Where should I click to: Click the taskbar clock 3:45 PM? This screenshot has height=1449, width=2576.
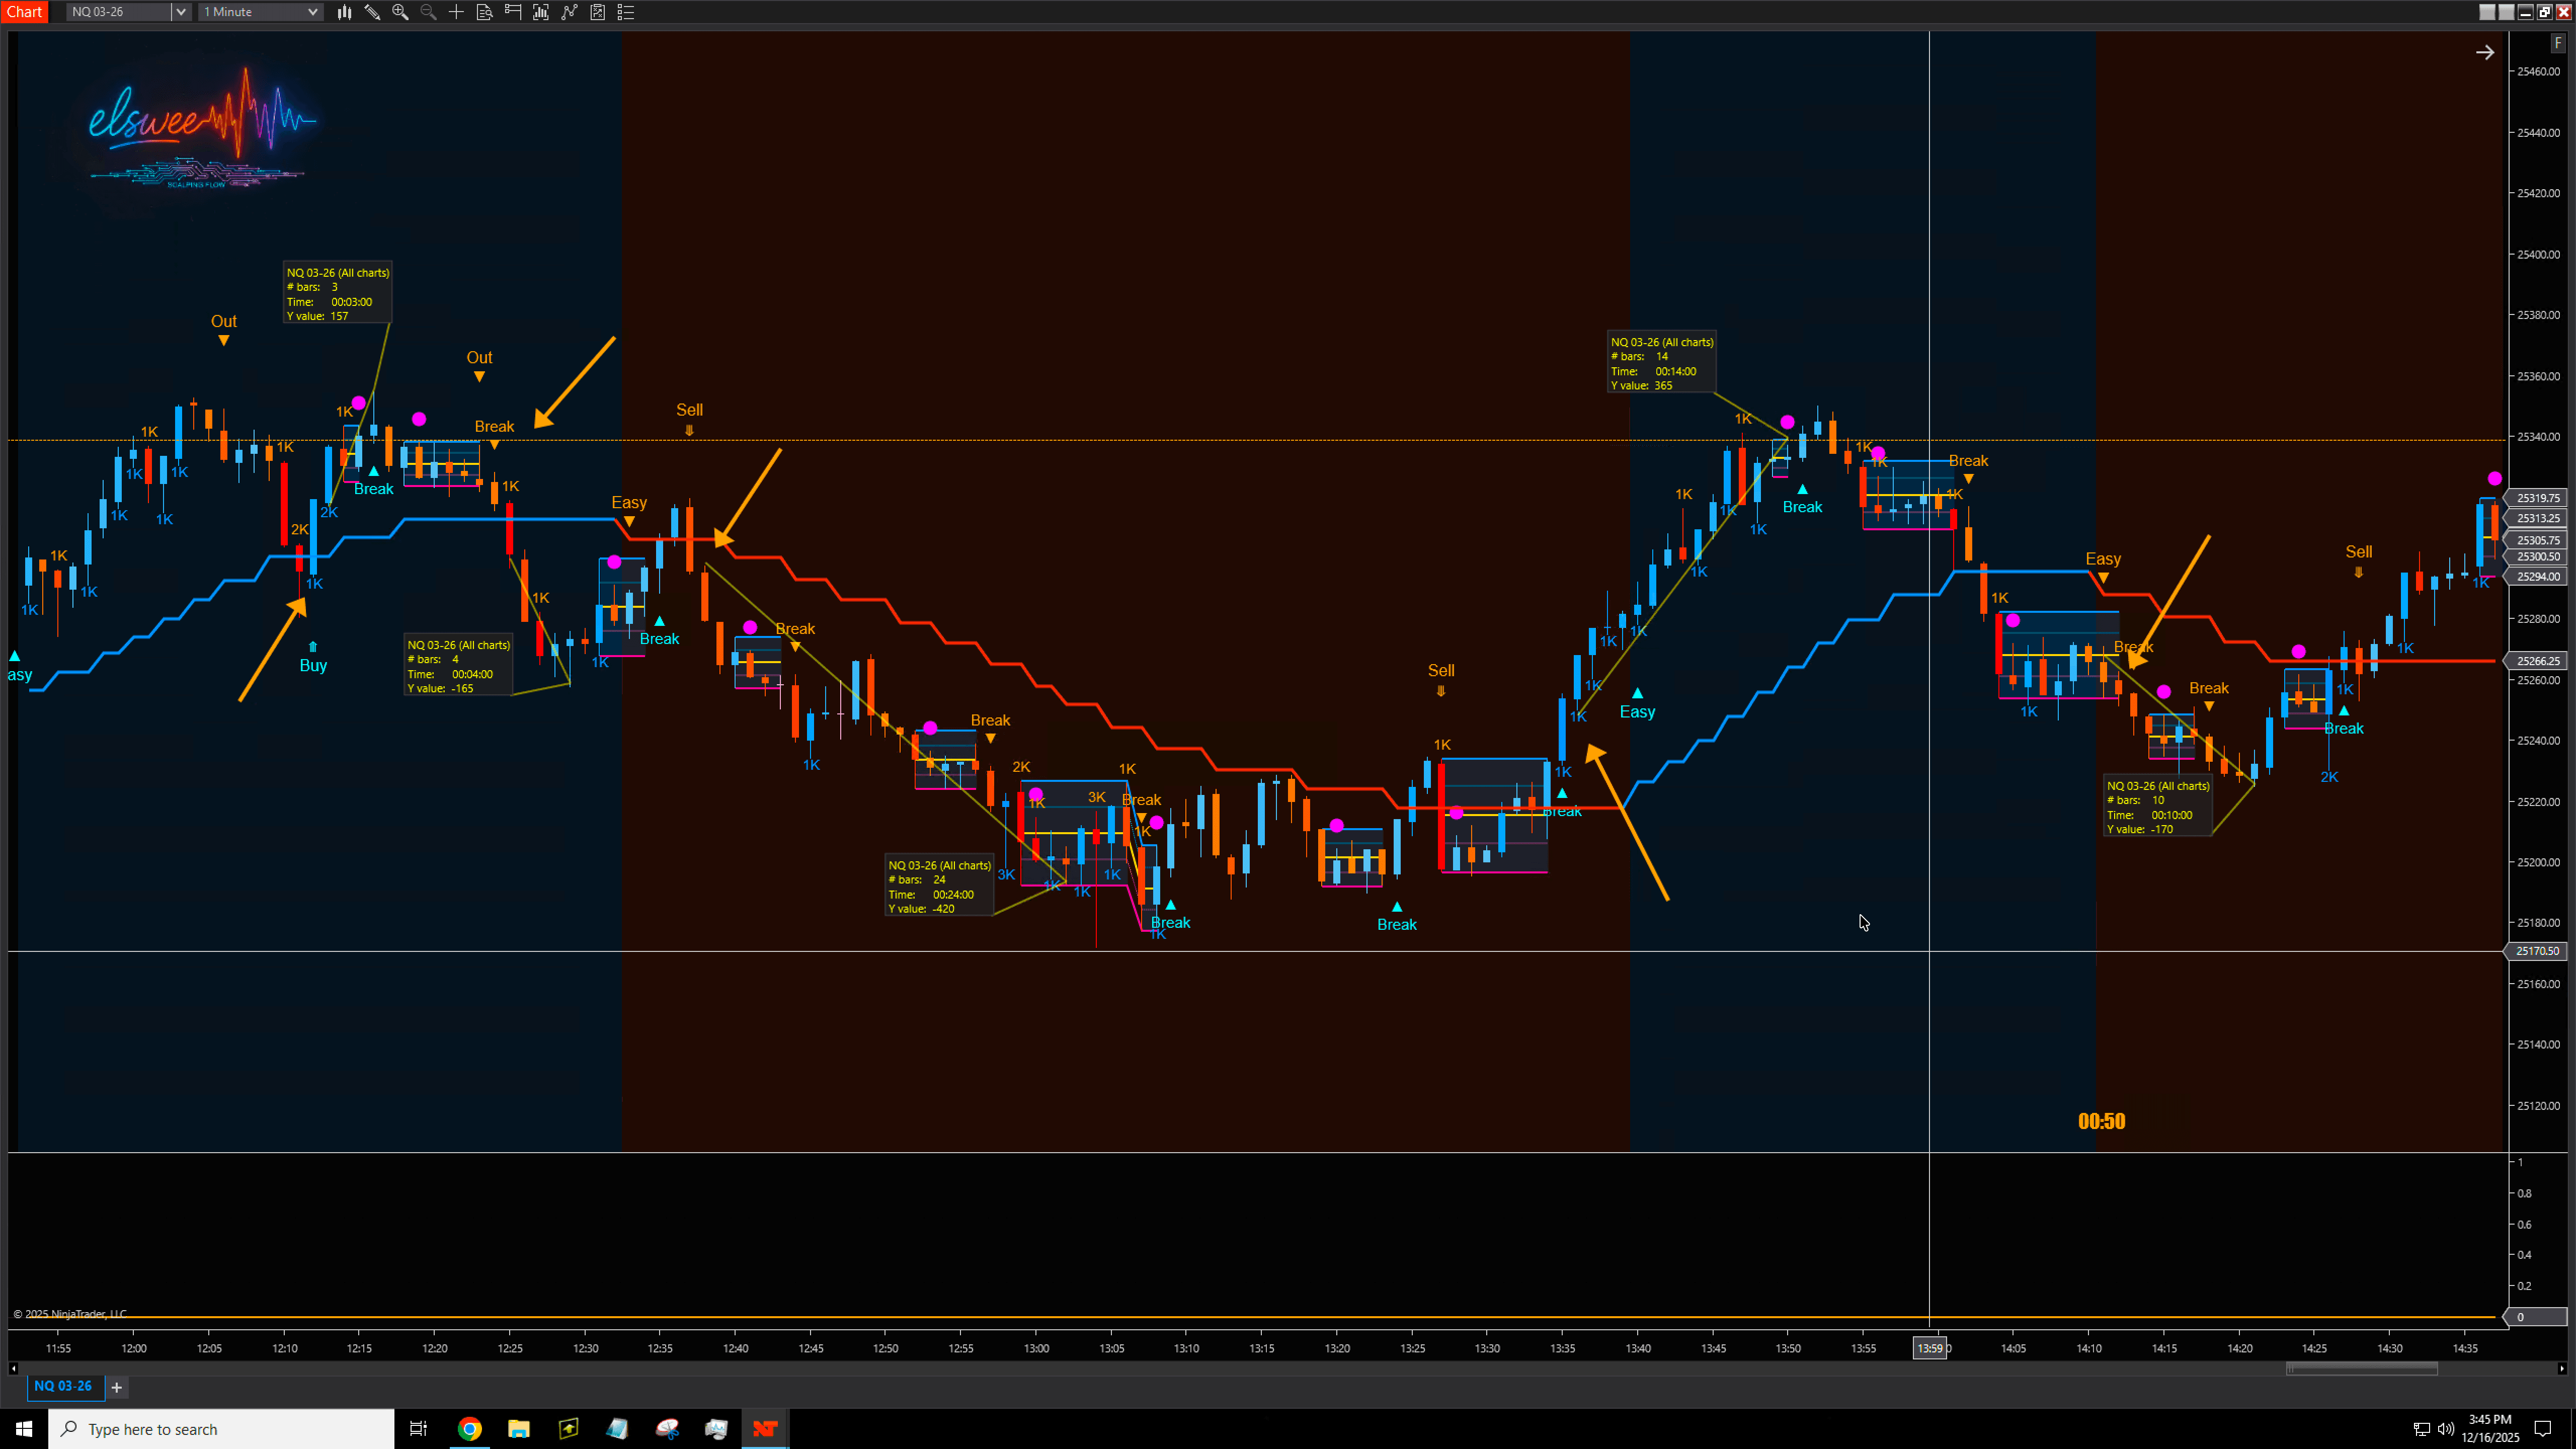2490,1429
